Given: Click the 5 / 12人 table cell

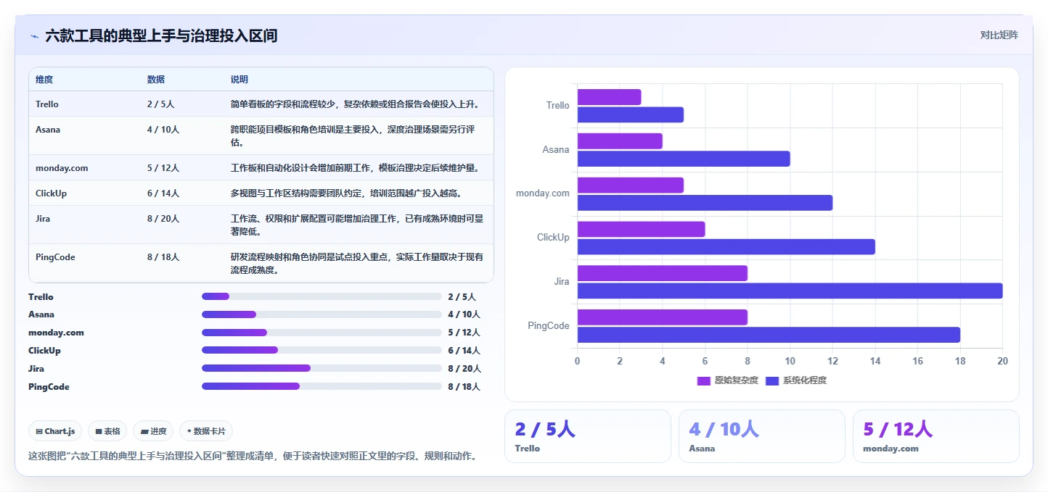Looking at the screenshot, I should (x=163, y=168).
